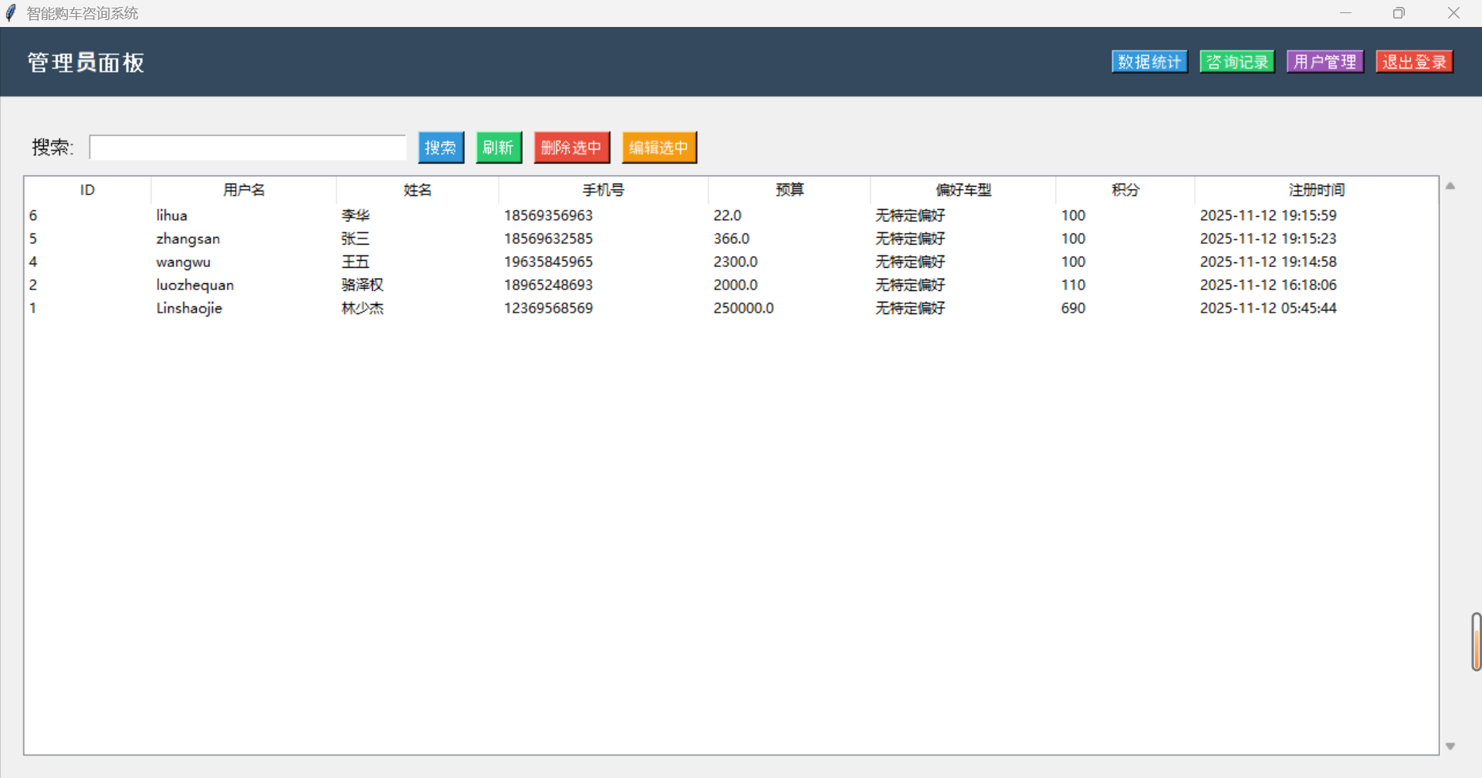Click phone number 18965248693

pos(548,285)
